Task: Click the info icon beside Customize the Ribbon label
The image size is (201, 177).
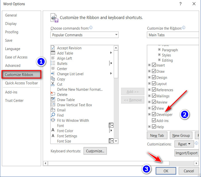Action: point(183,27)
